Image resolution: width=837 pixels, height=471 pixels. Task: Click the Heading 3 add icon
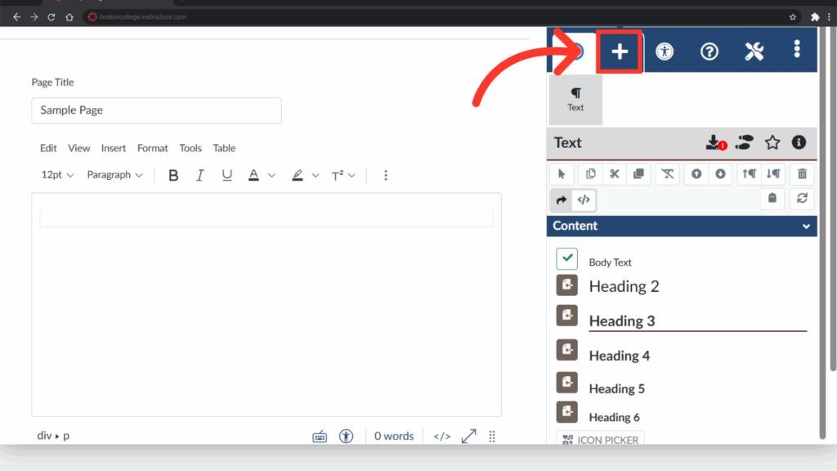tap(567, 316)
